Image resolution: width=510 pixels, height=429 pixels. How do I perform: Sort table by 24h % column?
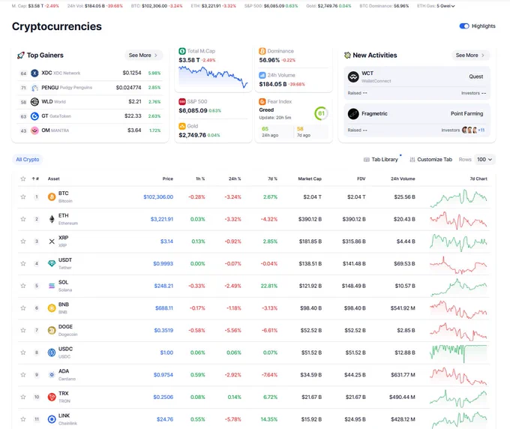tap(235, 178)
